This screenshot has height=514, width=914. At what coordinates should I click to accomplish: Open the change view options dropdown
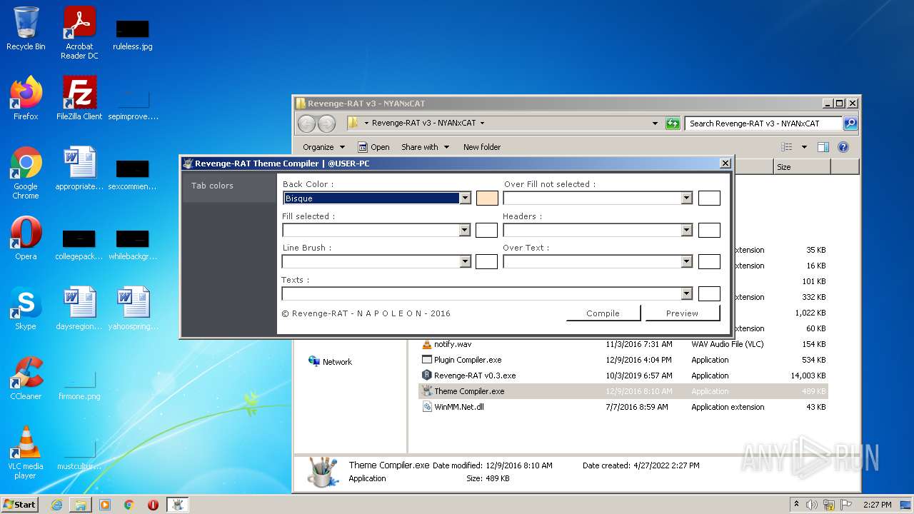tap(804, 147)
